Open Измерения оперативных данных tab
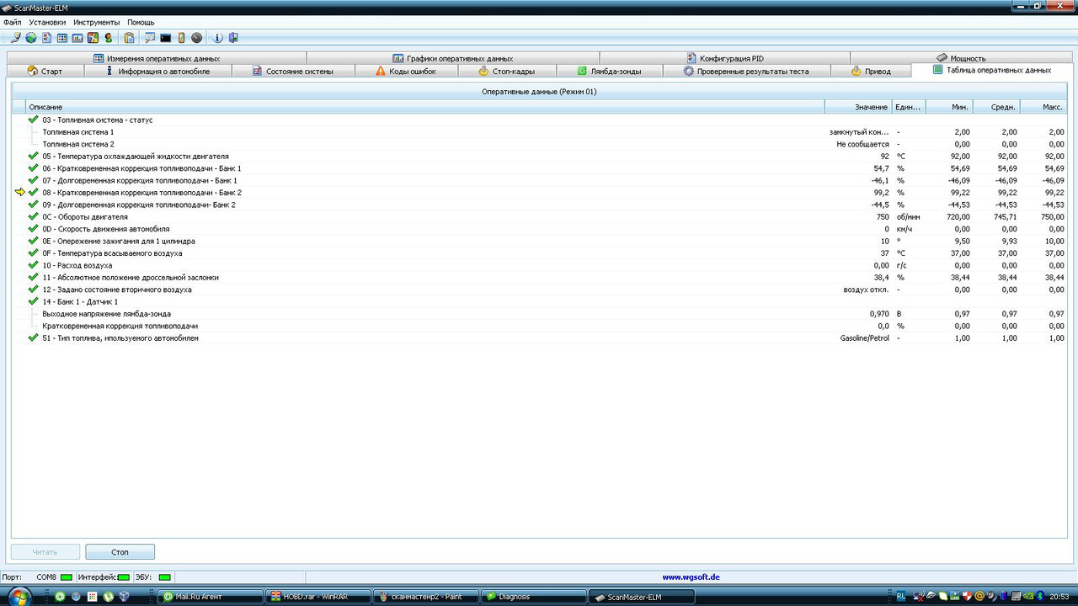This screenshot has height=606, width=1078. click(x=157, y=58)
